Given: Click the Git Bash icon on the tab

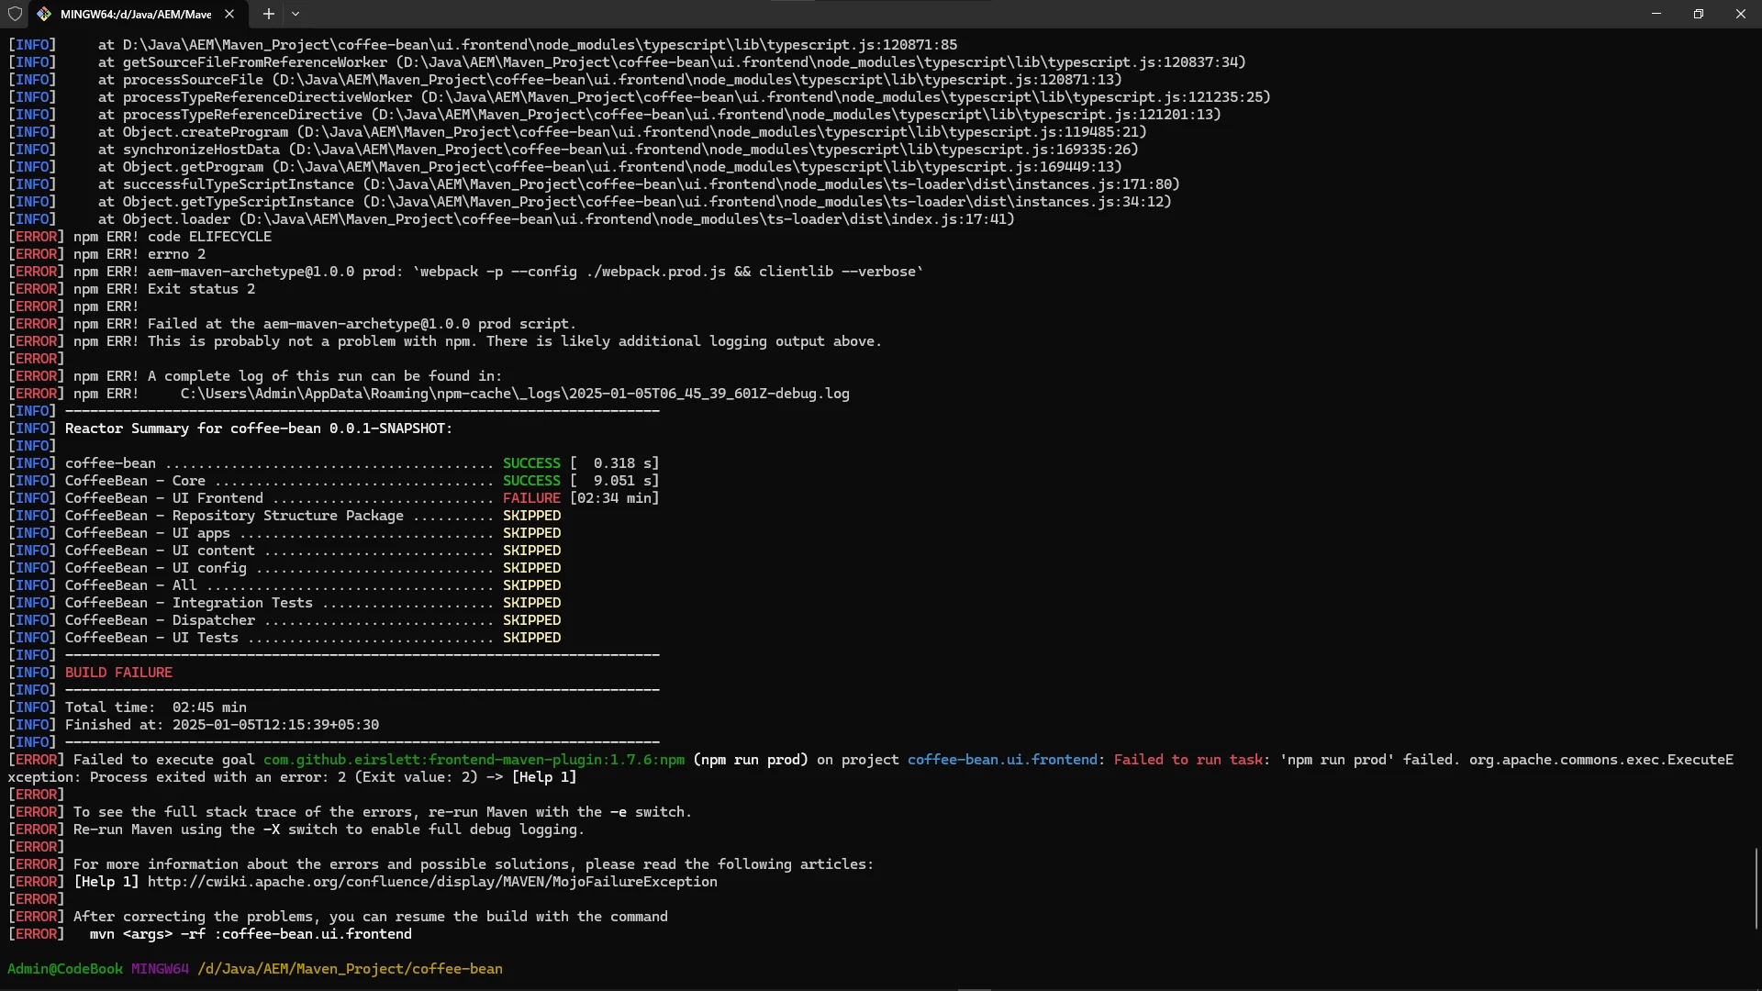Looking at the screenshot, I should tap(44, 14).
